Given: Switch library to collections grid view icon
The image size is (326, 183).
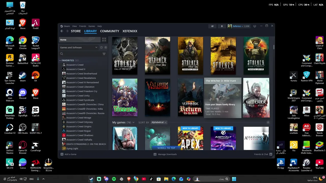Looking at the screenshot, I should pos(104,40).
